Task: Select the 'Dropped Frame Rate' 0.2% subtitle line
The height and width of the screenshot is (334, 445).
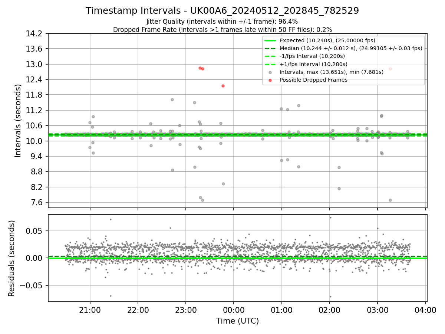Action: click(x=222, y=29)
